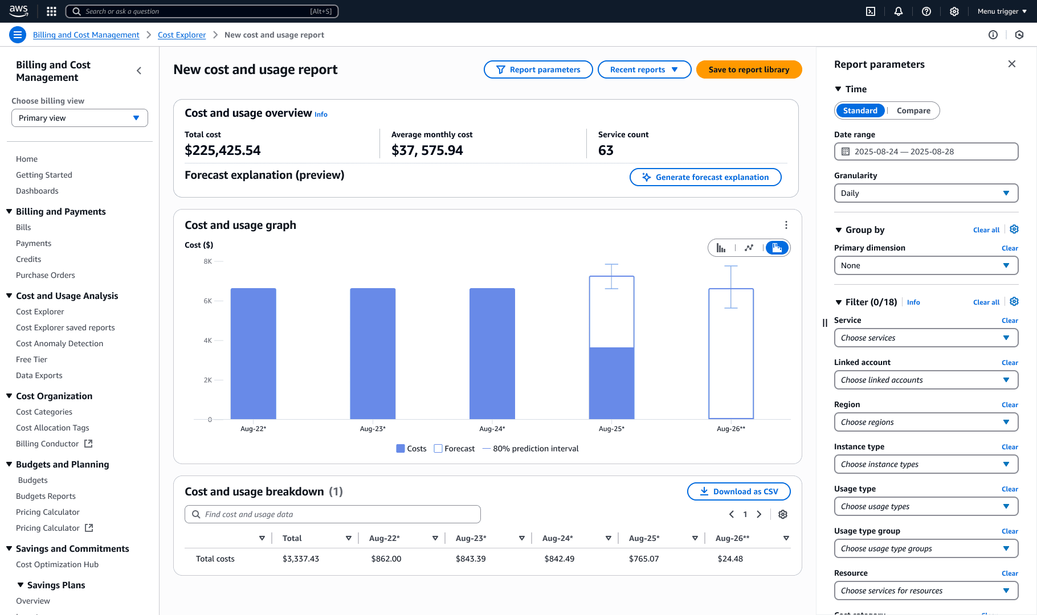Open the Choose services dropdown
The image size is (1037, 615).
[x=926, y=338]
